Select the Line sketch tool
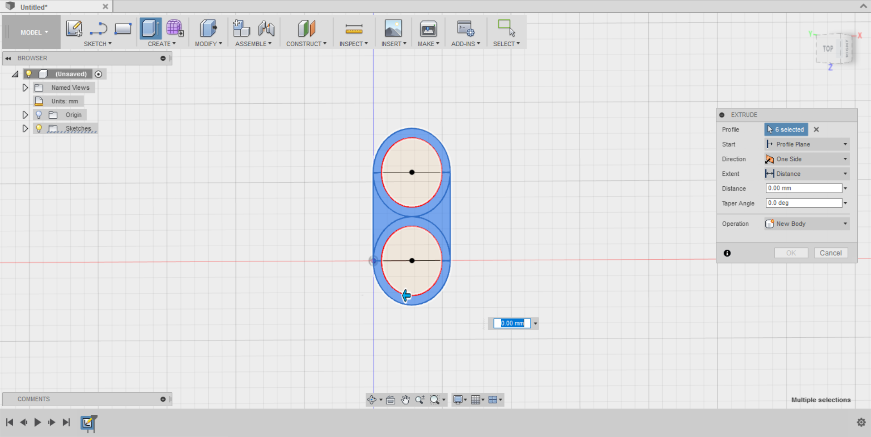The height and width of the screenshot is (437, 871). click(x=98, y=29)
